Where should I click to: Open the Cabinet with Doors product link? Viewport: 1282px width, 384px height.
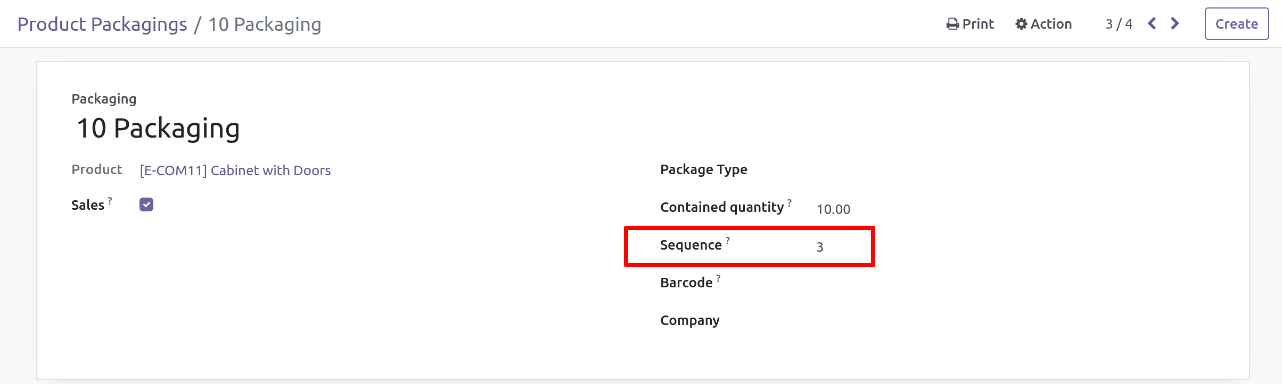point(235,170)
